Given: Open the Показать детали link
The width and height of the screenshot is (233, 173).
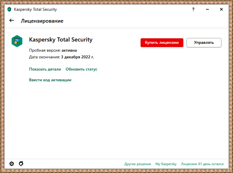Looking at the screenshot, I should click(45, 69).
